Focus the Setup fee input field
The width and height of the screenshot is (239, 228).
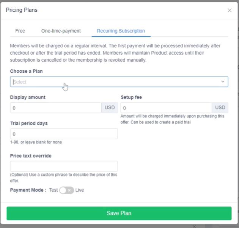point(166,108)
